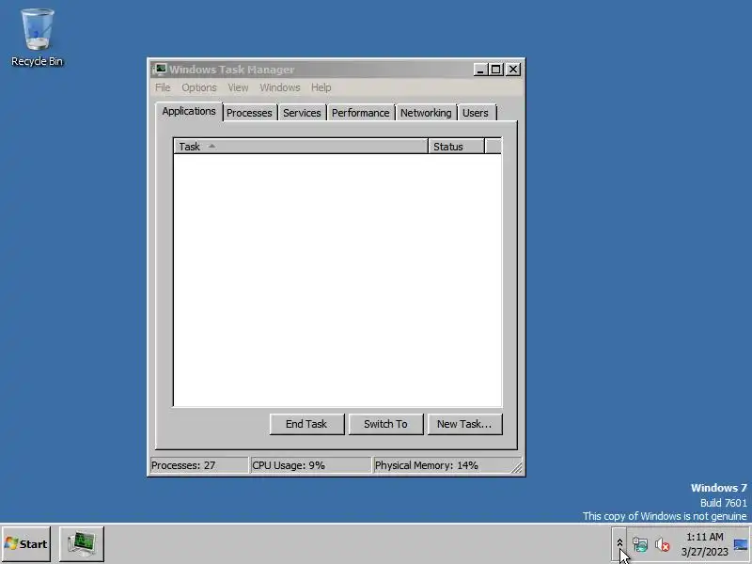Click the Switch To button

point(385,425)
